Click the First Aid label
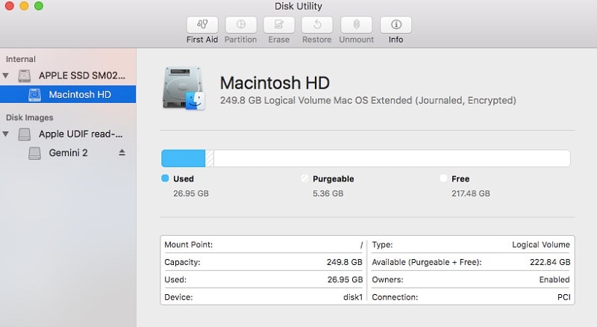This screenshot has height=327, width=597. [202, 40]
